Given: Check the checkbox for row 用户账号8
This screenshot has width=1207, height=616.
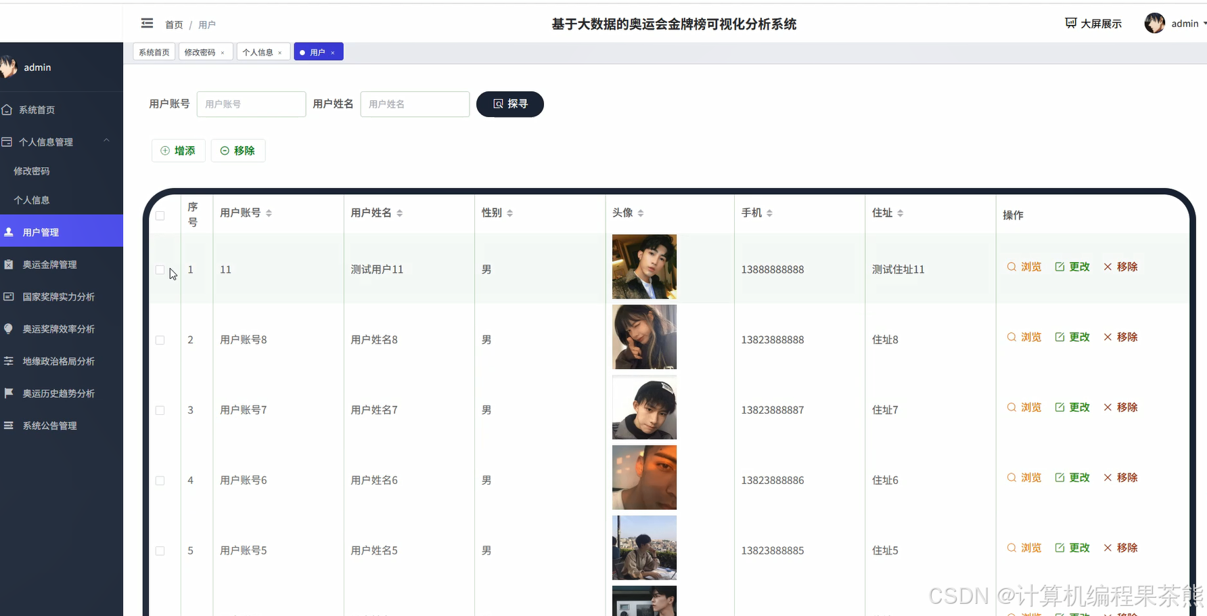Looking at the screenshot, I should click(160, 340).
